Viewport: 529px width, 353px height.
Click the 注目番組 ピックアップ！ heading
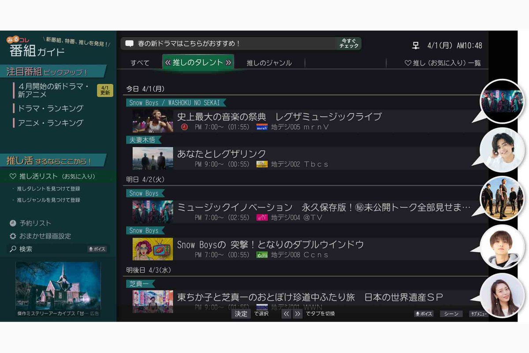(x=53, y=71)
